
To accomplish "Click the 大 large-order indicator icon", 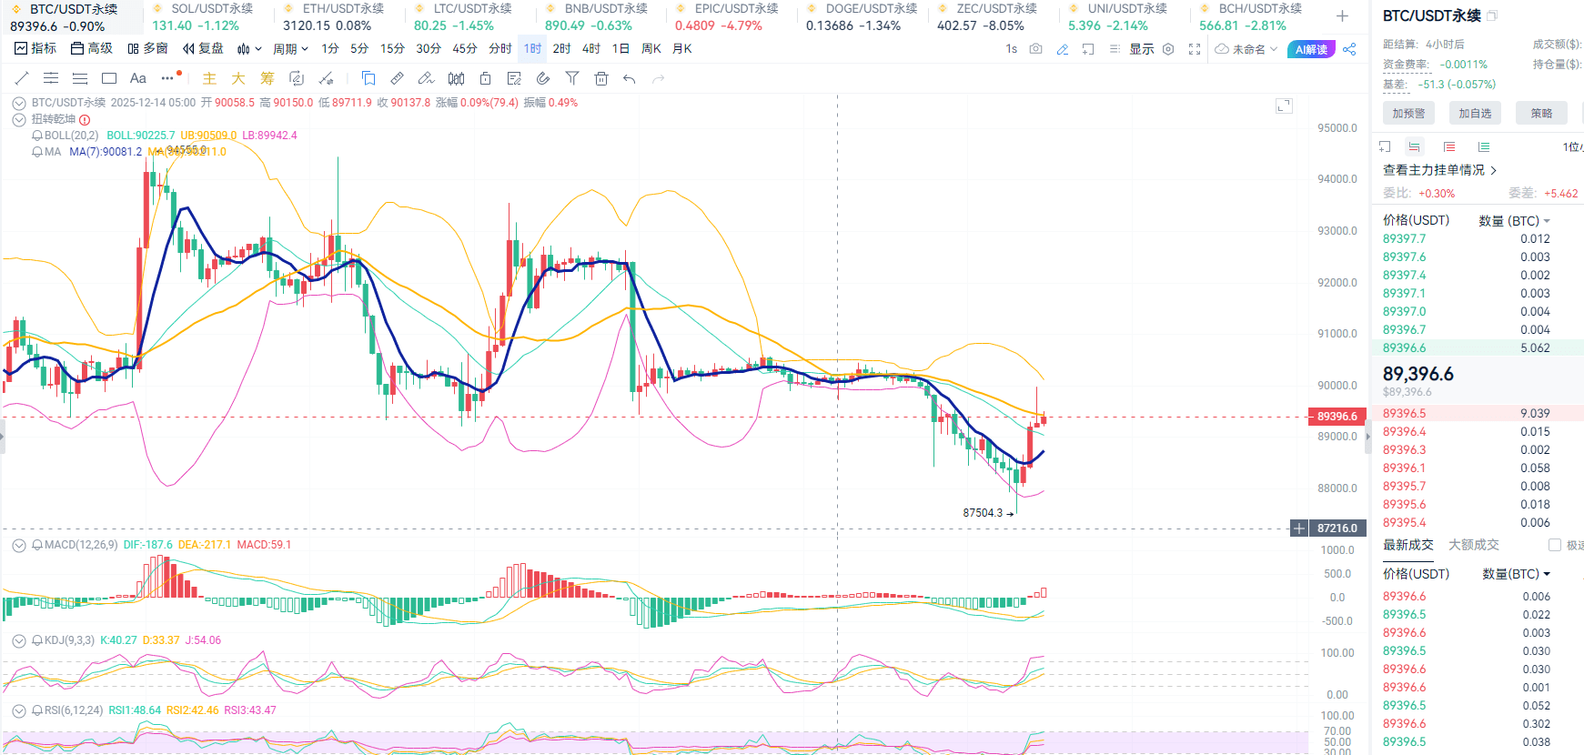I will point(238,78).
